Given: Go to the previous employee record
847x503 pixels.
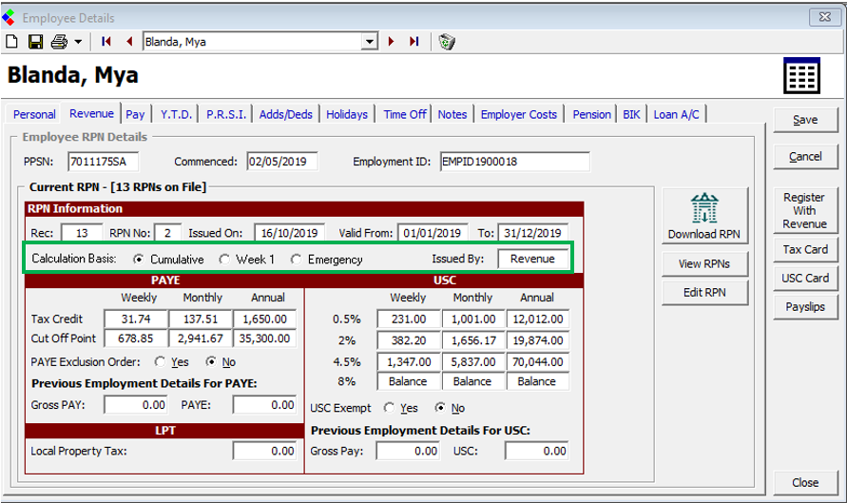Looking at the screenshot, I should click(x=129, y=42).
